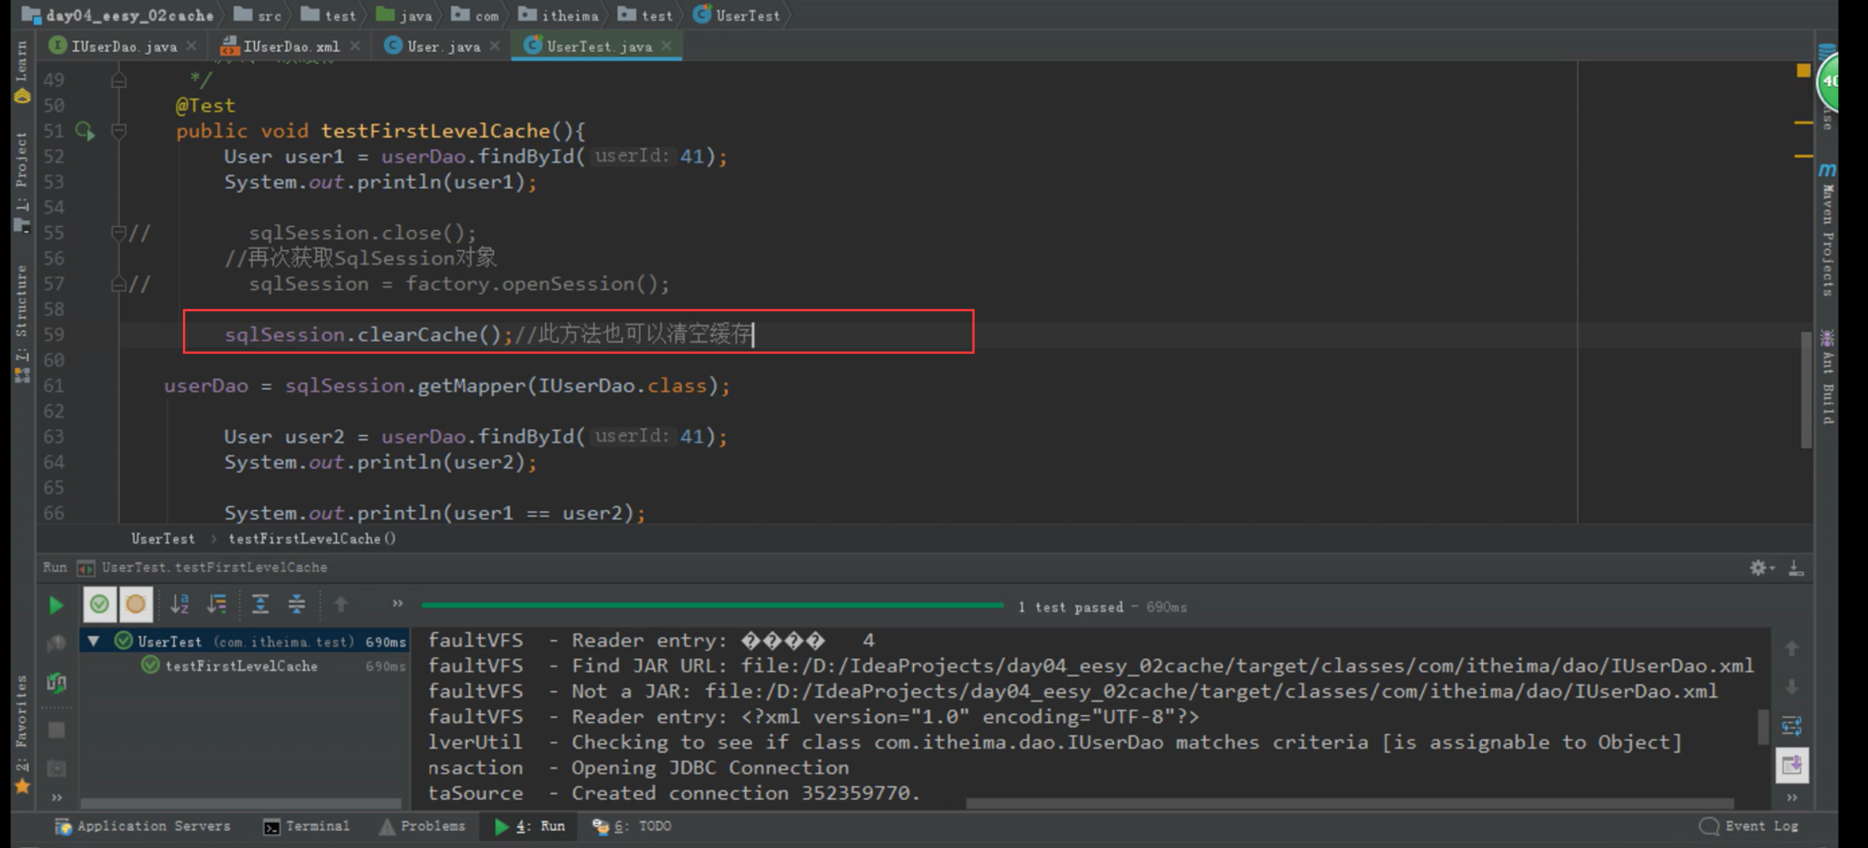Rerun the test with green play button
Viewport: 1868px width, 848px height.
point(55,605)
